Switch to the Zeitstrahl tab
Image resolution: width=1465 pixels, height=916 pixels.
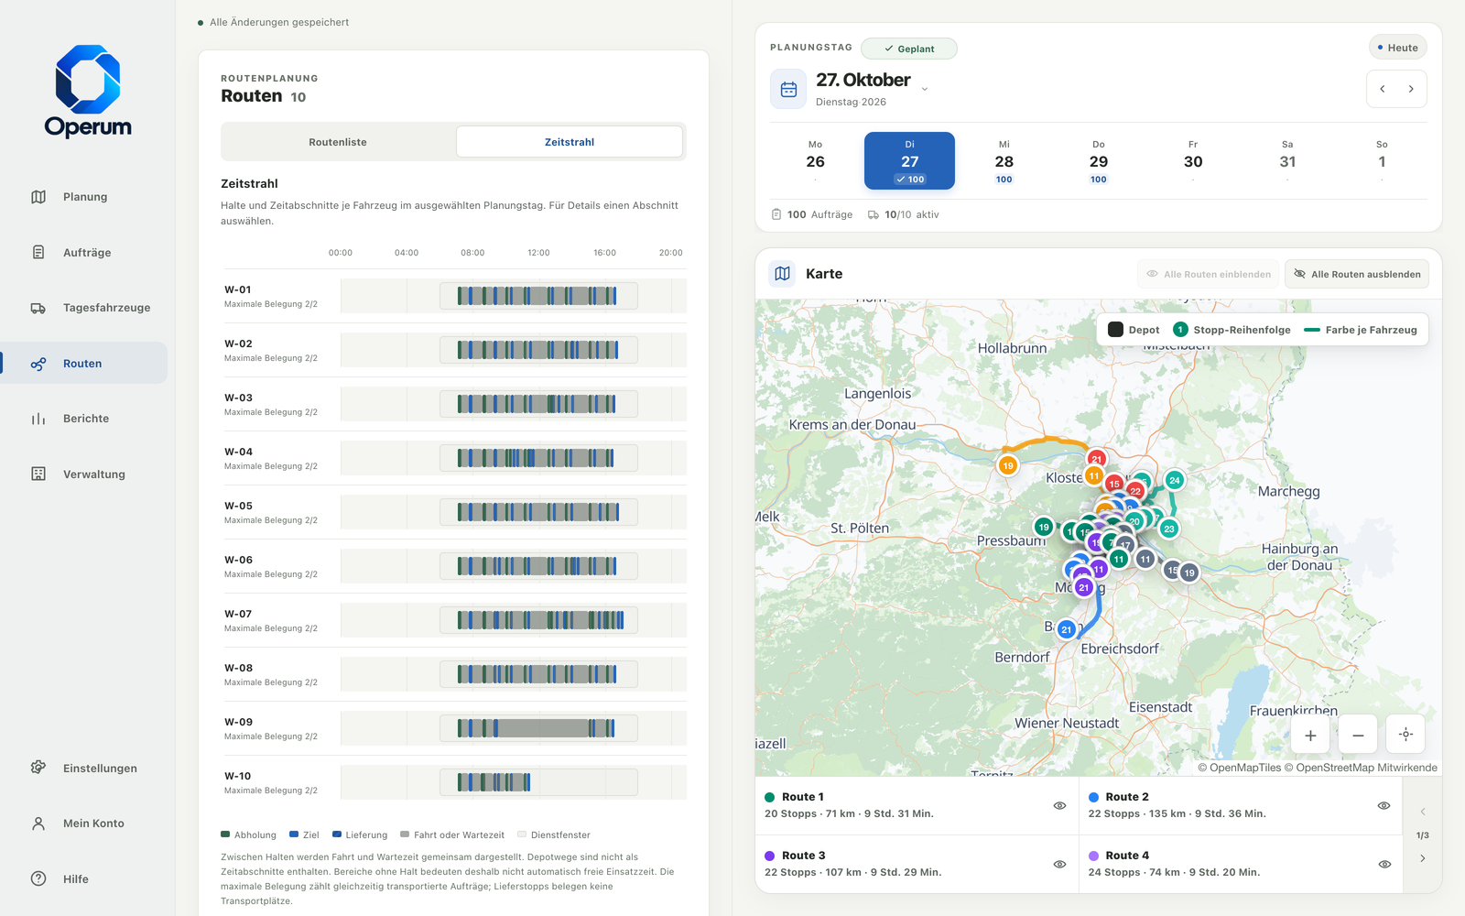(570, 142)
